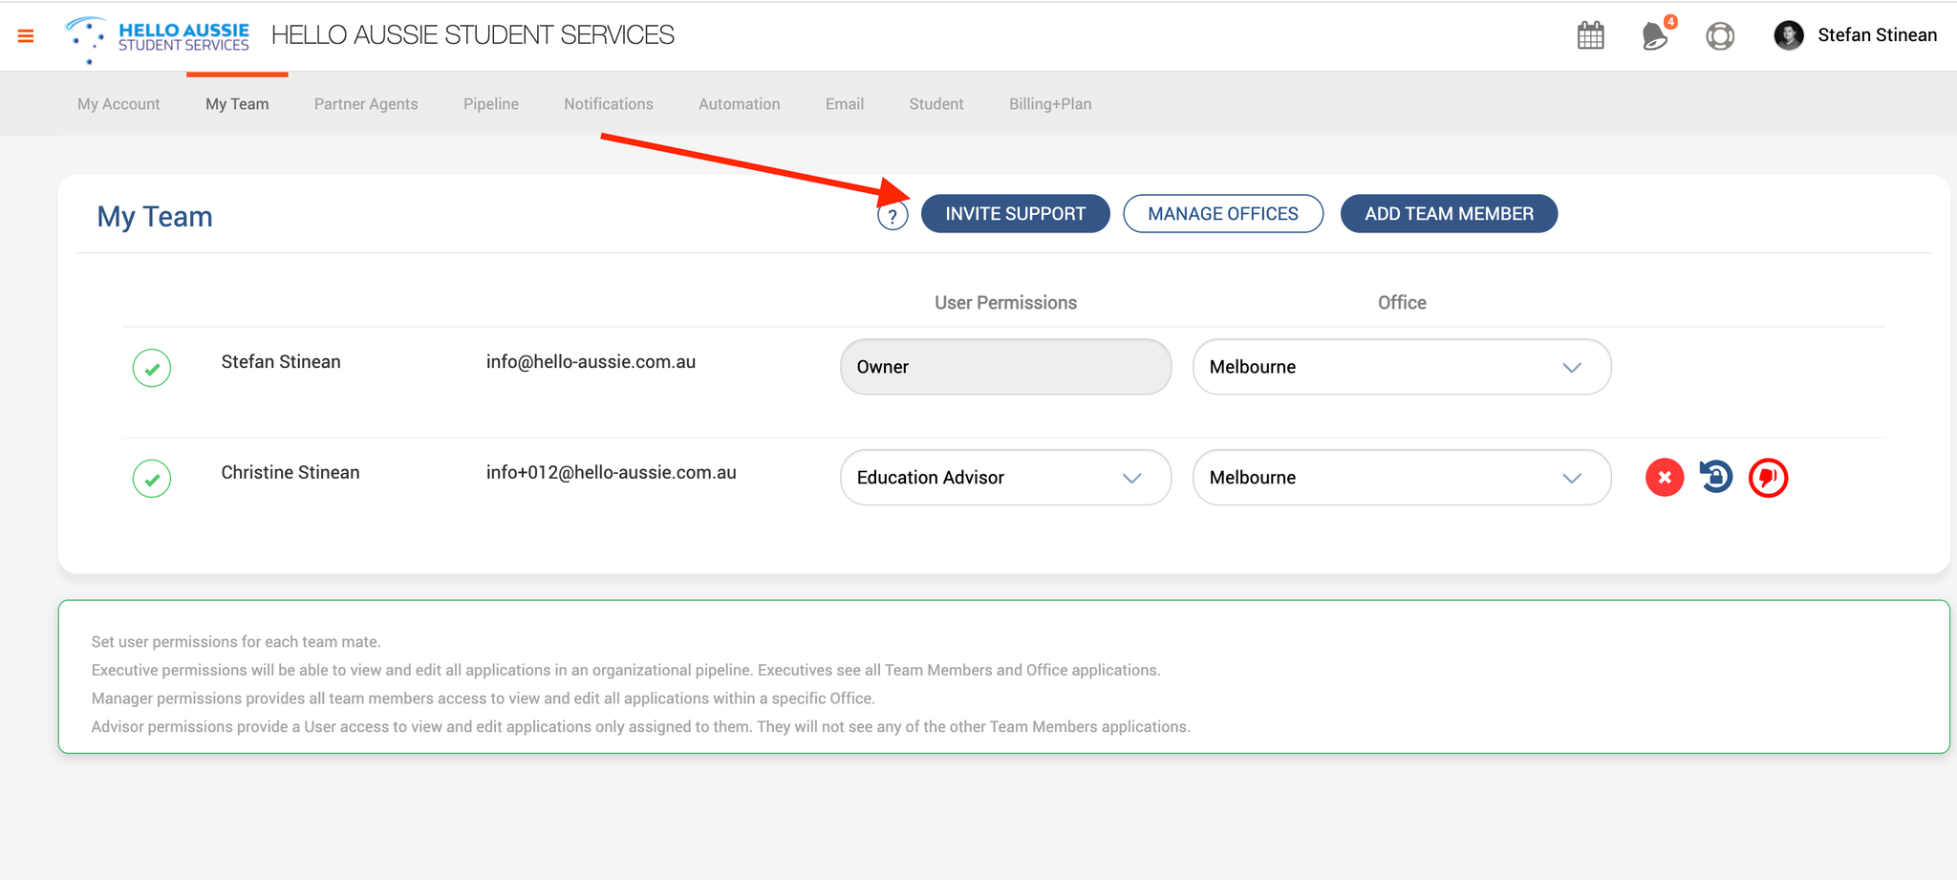Remove Christine Stinean with red X
Screen dimensions: 1957x880
click(x=1665, y=478)
